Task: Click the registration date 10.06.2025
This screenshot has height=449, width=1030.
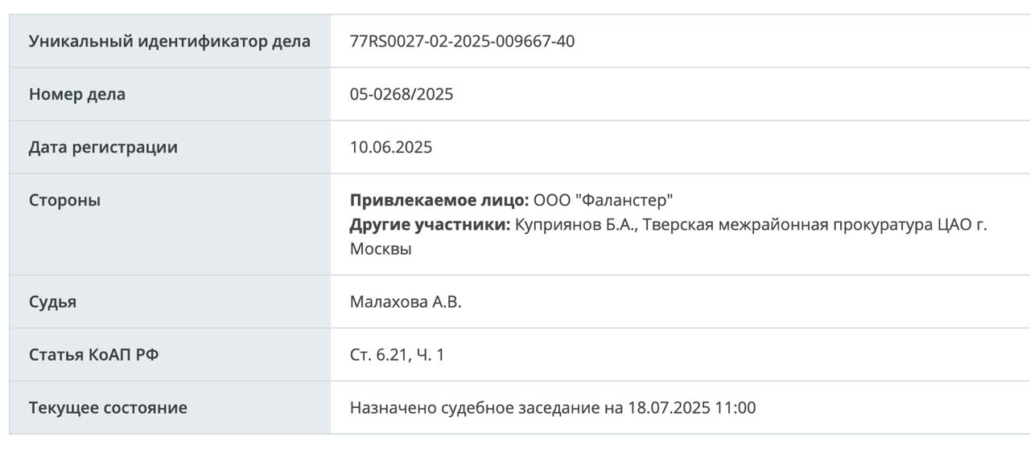Action: click(x=391, y=147)
